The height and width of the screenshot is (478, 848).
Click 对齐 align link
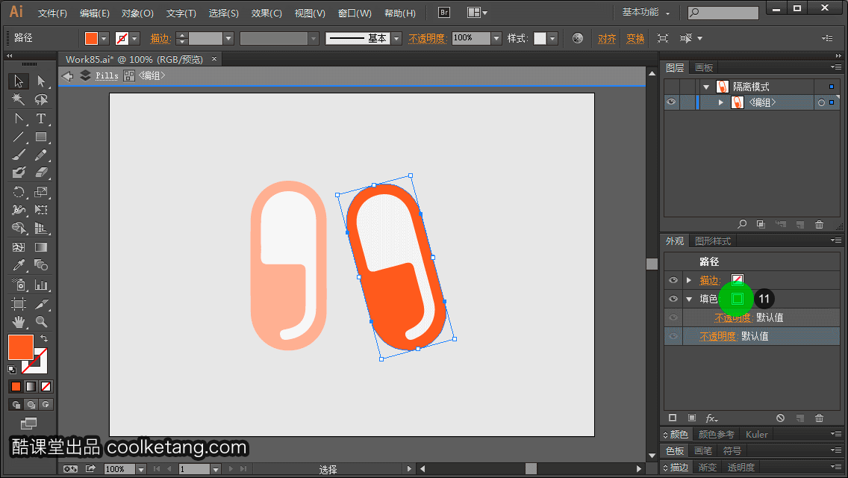[x=607, y=38]
